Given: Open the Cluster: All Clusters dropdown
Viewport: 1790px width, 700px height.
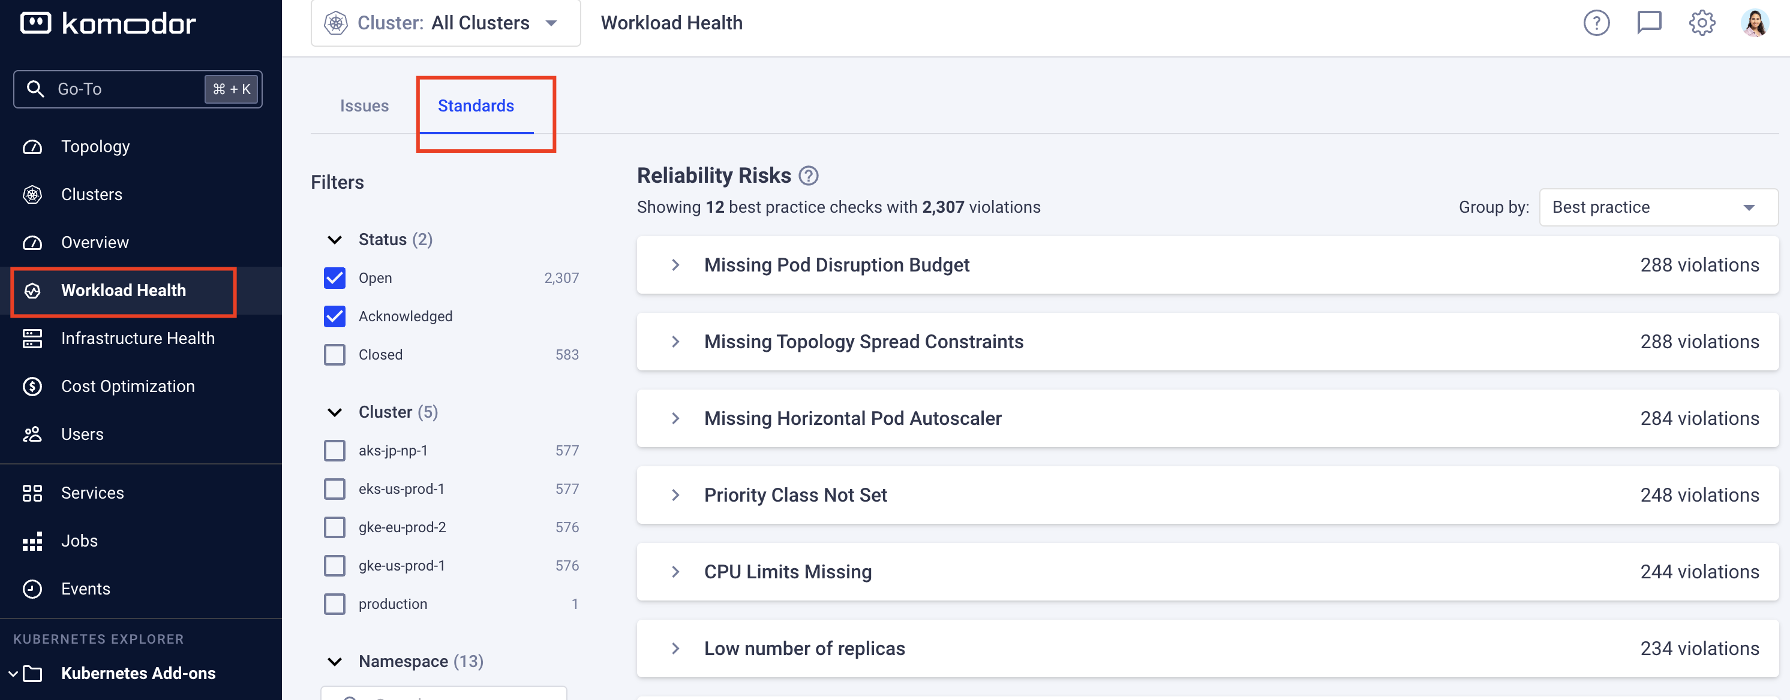Looking at the screenshot, I should pyautogui.click(x=445, y=23).
